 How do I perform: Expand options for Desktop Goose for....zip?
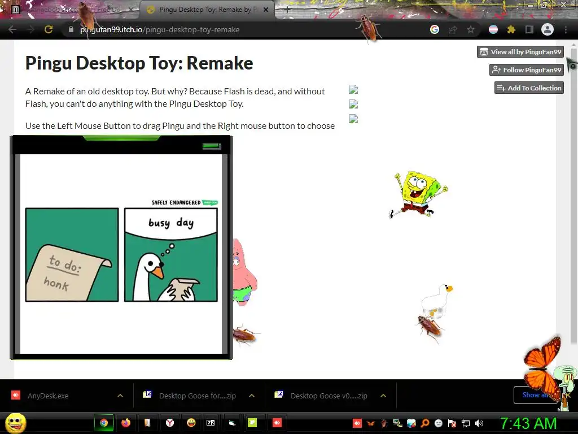click(252, 396)
